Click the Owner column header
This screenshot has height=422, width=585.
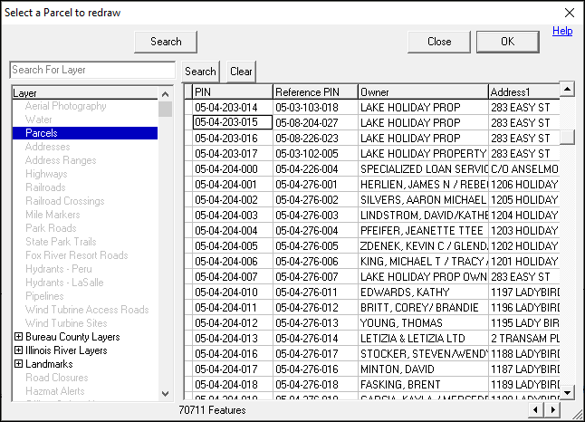(422, 92)
